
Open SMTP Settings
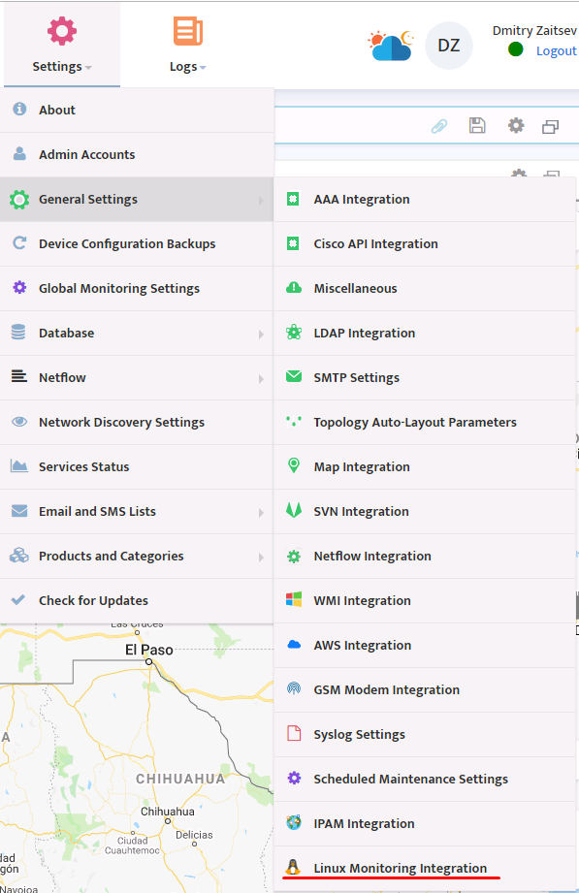click(425, 377)
